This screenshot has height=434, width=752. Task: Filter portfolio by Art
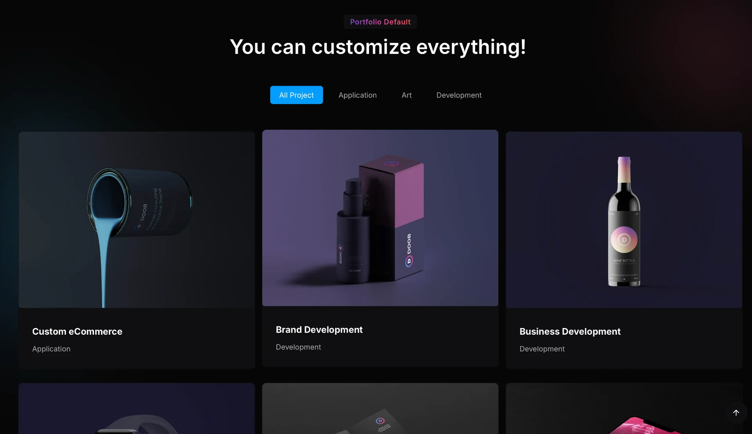[406, 95]
